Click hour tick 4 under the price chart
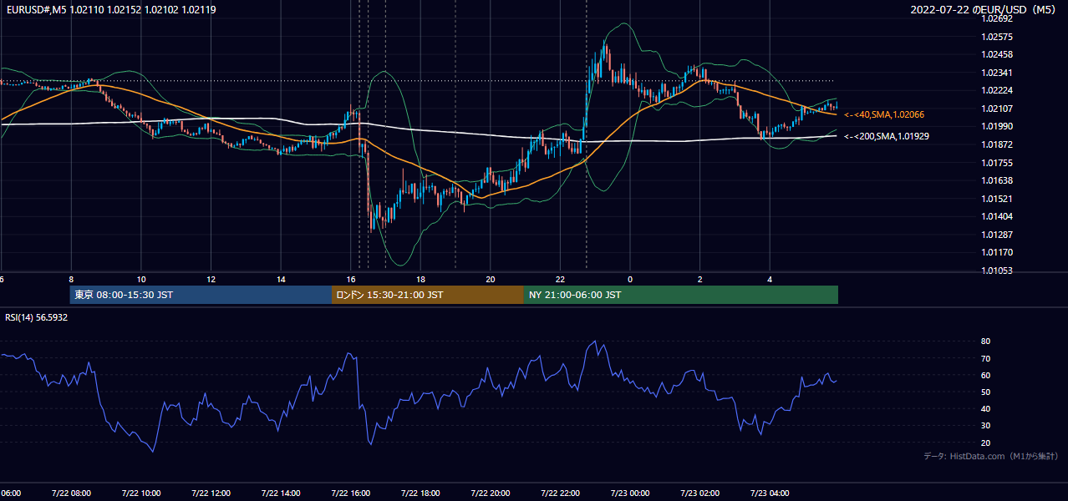This screenshot has height=501, width=1068. point(770,279)
